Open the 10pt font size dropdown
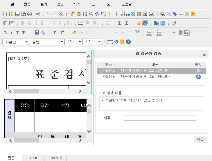Screen dimensions: 212x161 click(x=73, y=42)
